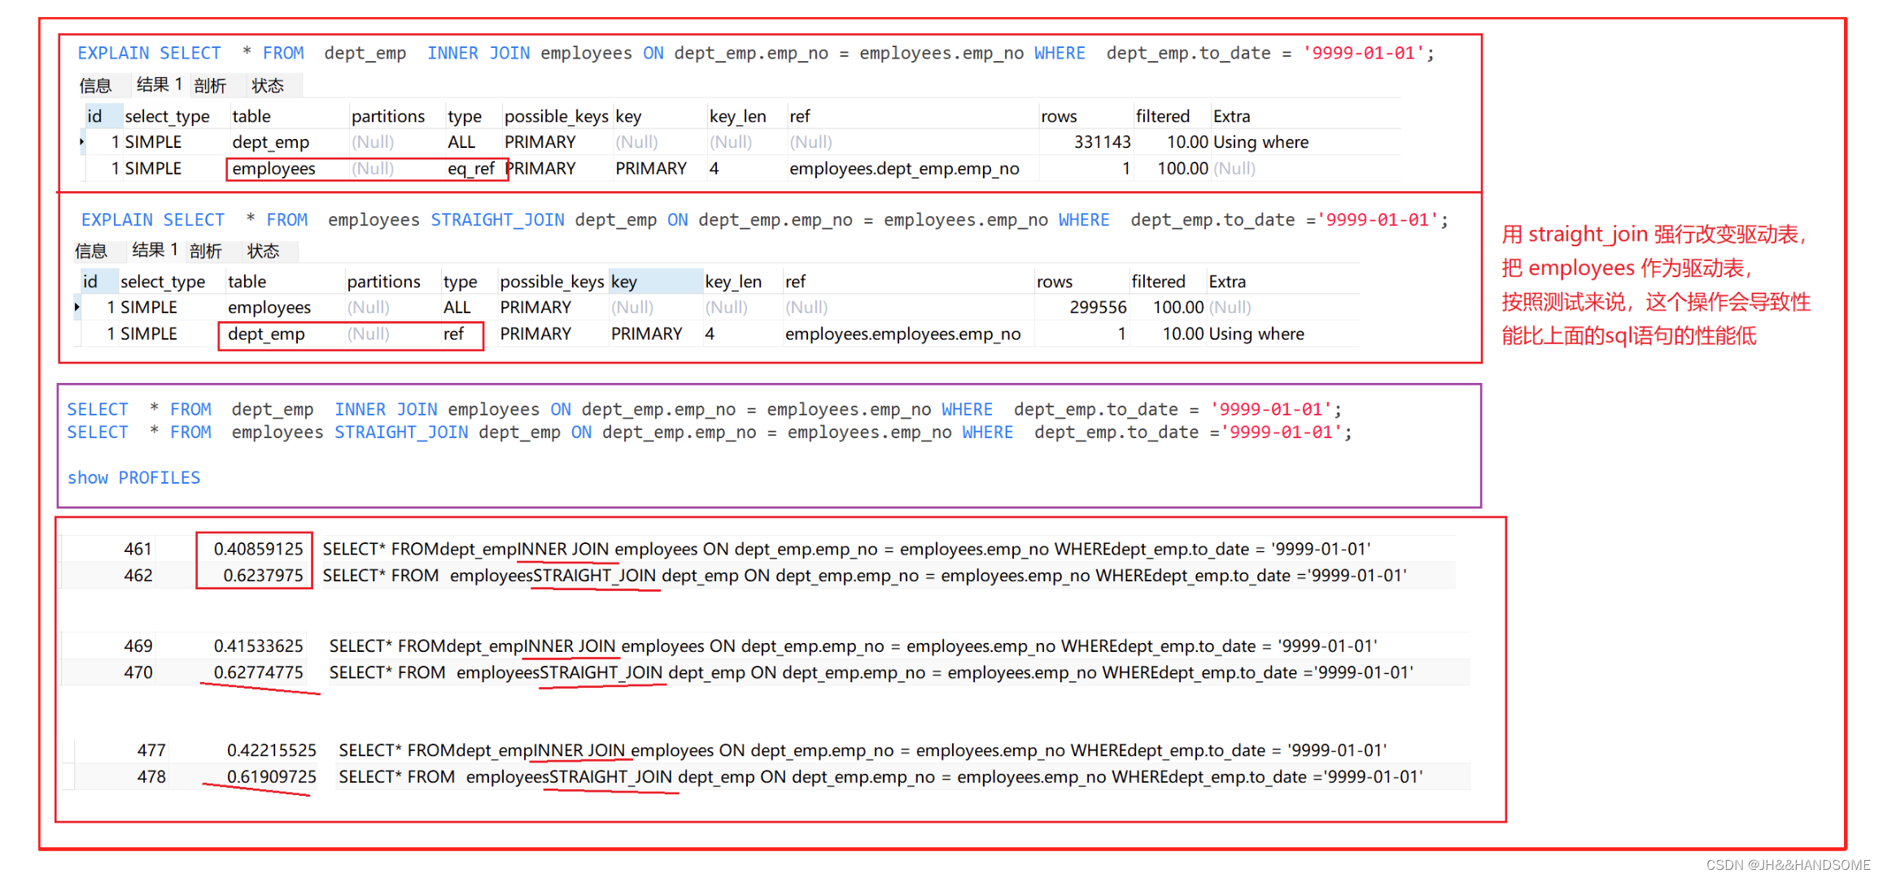Click the select_type column header in the first result grid
Viewport: 1883px width, 878px height.
click(x=168, y=116)
